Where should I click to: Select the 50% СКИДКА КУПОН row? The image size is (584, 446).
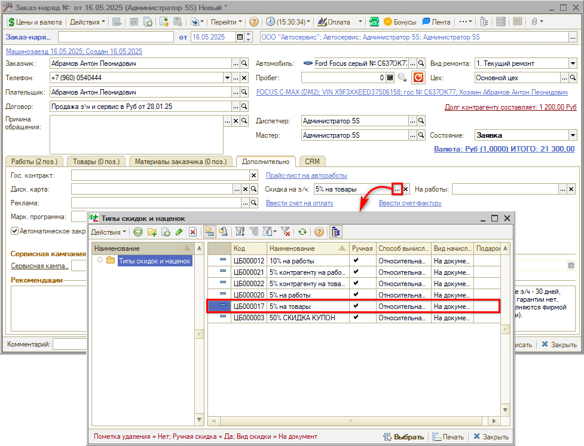(302, 318)
